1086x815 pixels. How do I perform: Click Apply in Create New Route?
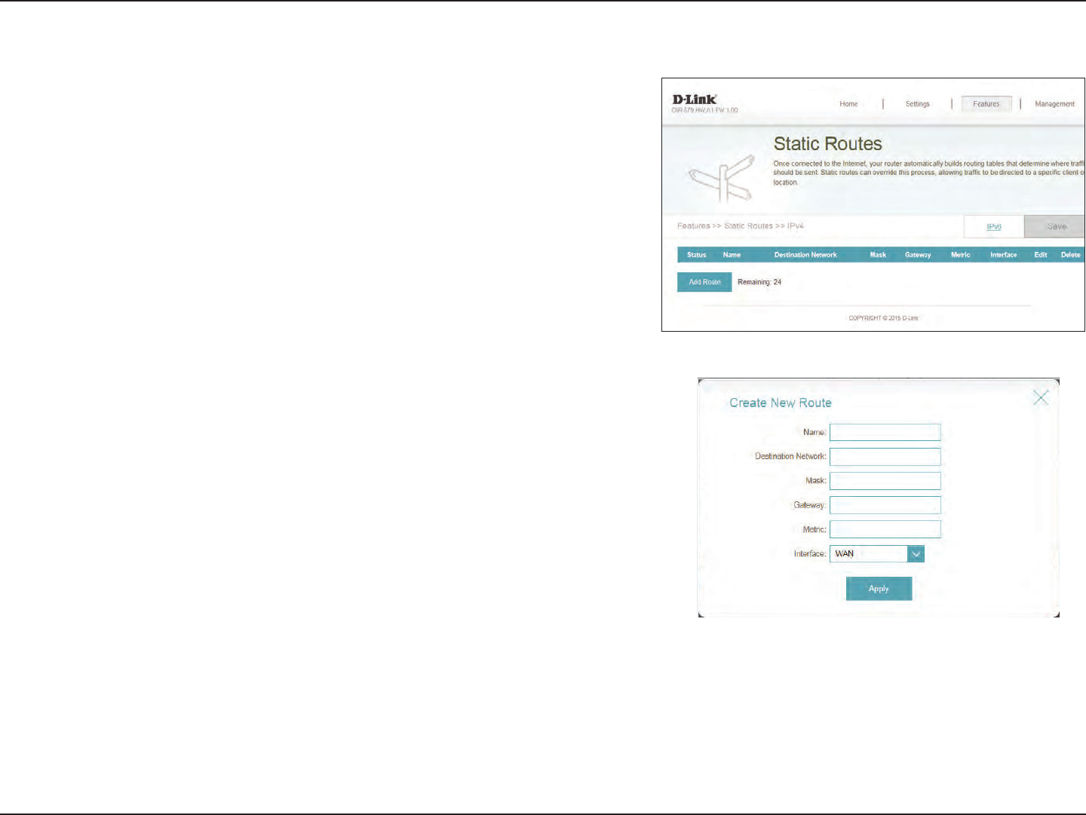[x=879, y=589]
